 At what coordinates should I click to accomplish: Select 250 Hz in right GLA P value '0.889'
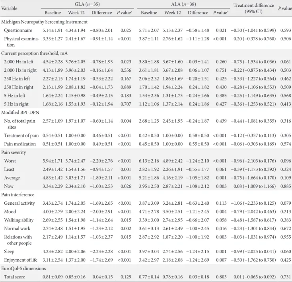[x=126, y=87]
